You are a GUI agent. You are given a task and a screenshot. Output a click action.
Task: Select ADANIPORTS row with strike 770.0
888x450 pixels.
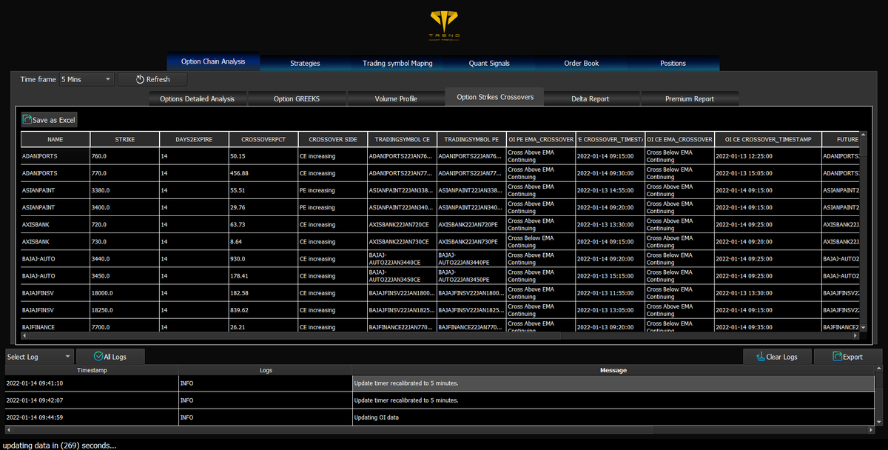point(440,173)
